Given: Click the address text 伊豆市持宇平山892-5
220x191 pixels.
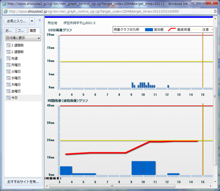Looking at the screenshot, I should click(x=79, y=23).
